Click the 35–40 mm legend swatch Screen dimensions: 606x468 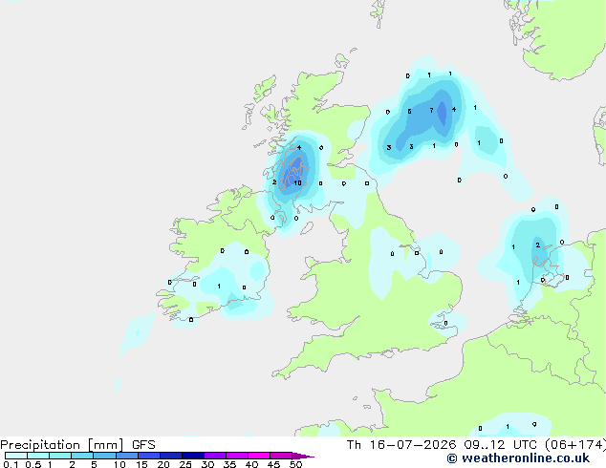pyautogui.click(x=237, y=456)
